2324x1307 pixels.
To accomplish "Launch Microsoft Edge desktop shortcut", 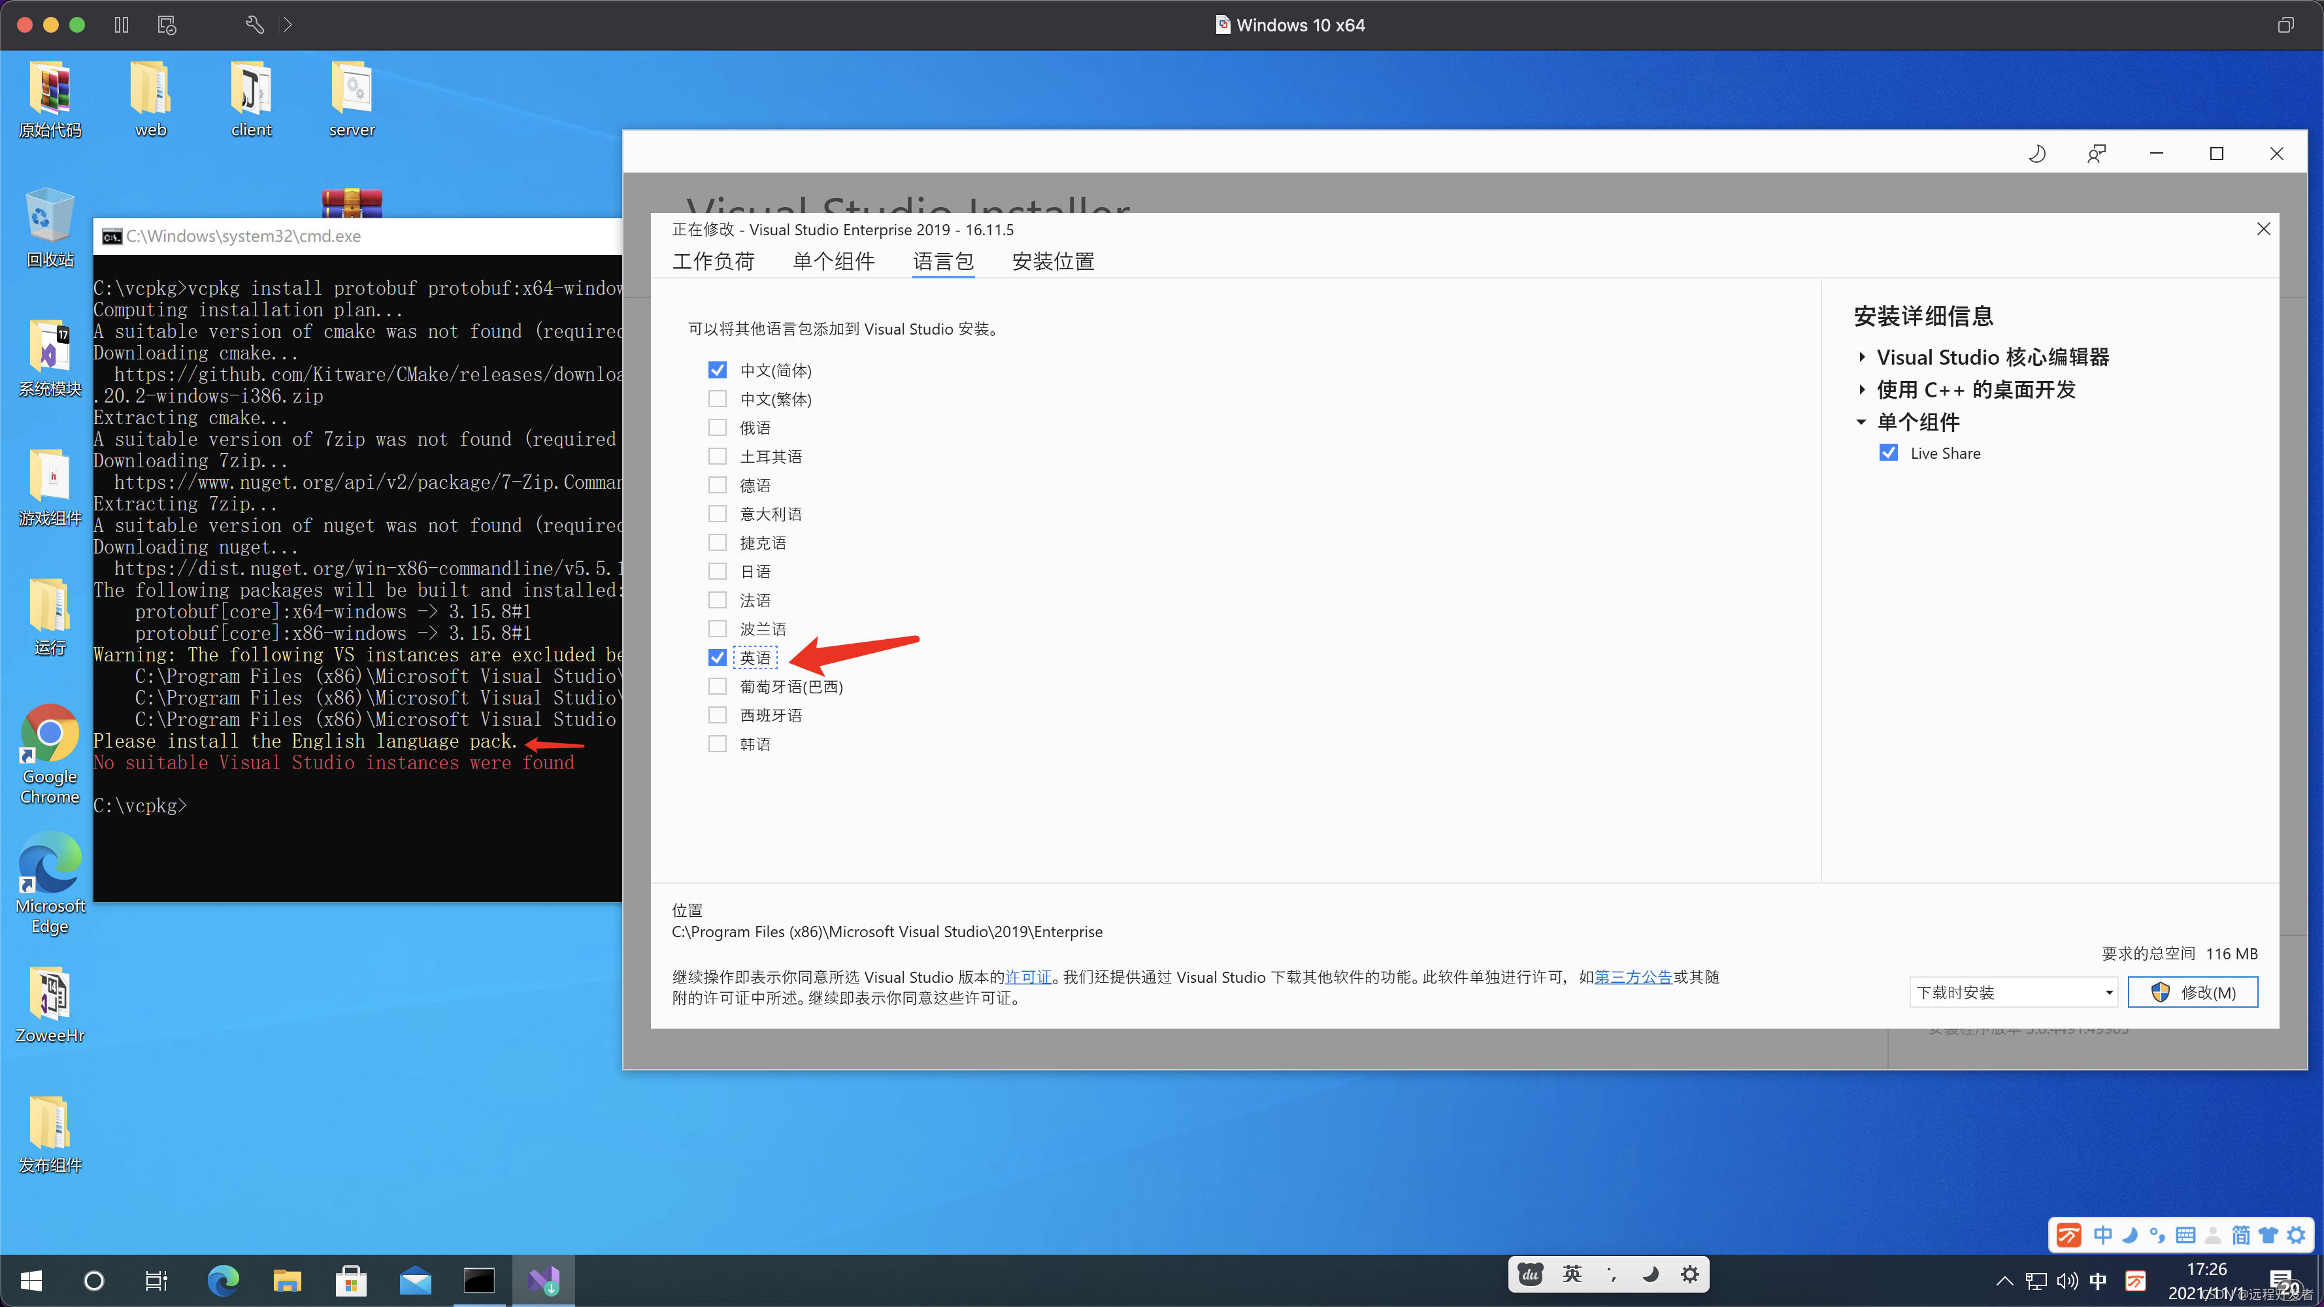I will point(50,884).
